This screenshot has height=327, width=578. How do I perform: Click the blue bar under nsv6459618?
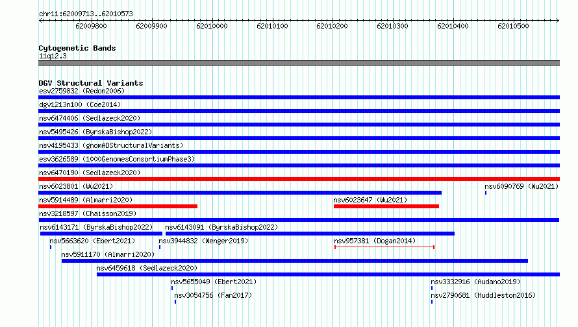coord(329,274)
